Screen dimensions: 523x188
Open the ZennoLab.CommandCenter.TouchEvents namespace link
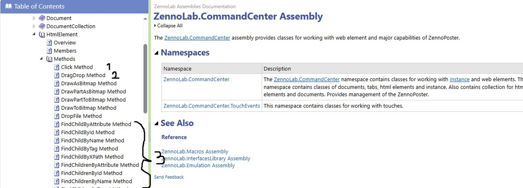tap(212, 106)
